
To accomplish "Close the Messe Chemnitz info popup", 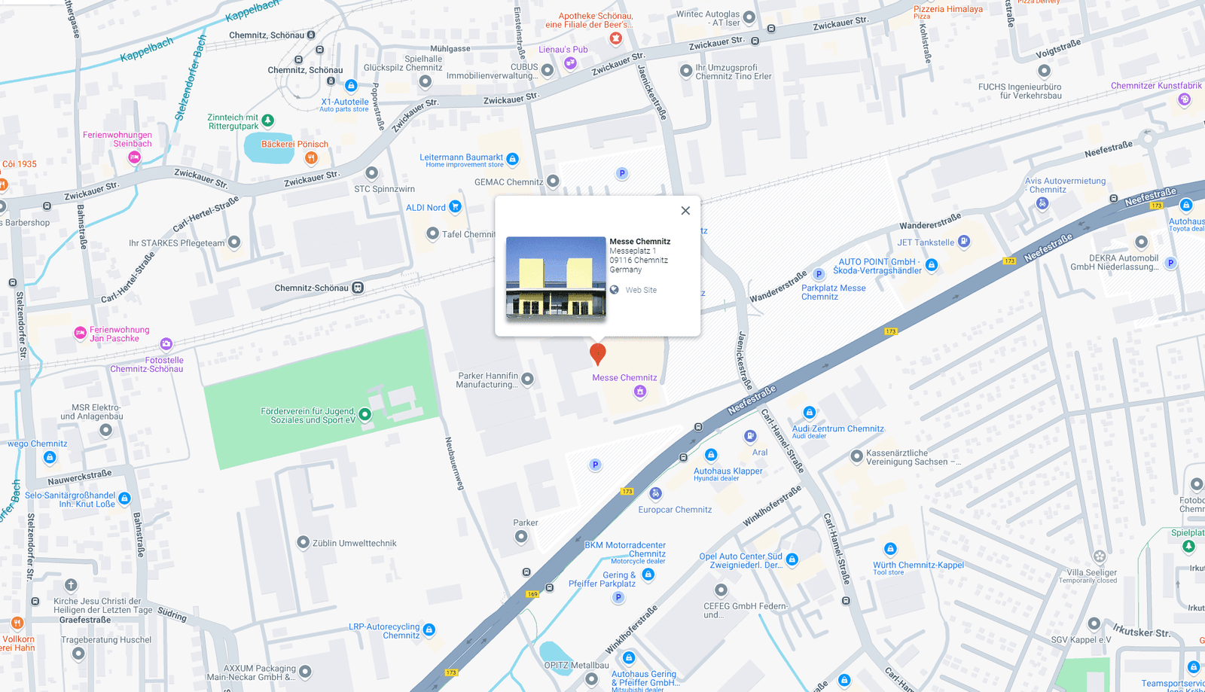I will [x=685, y=211].
